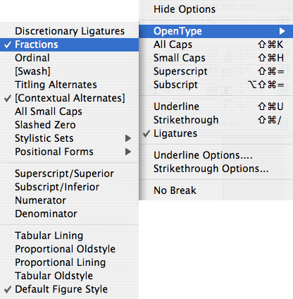This screenshot has width=293, height=299.
Task: Pick Proportional Oldstyle figures
Action: click(69, 249)
